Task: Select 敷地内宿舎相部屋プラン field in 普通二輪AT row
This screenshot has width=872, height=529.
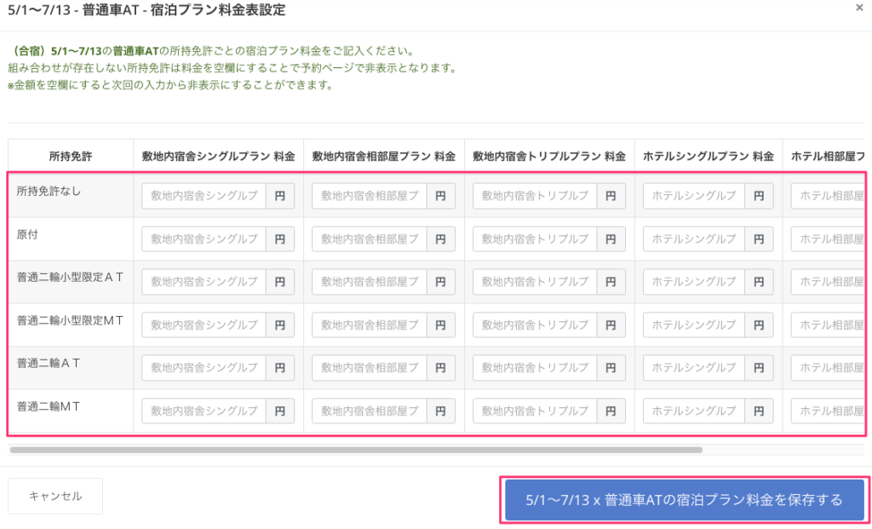Action: 370,368
